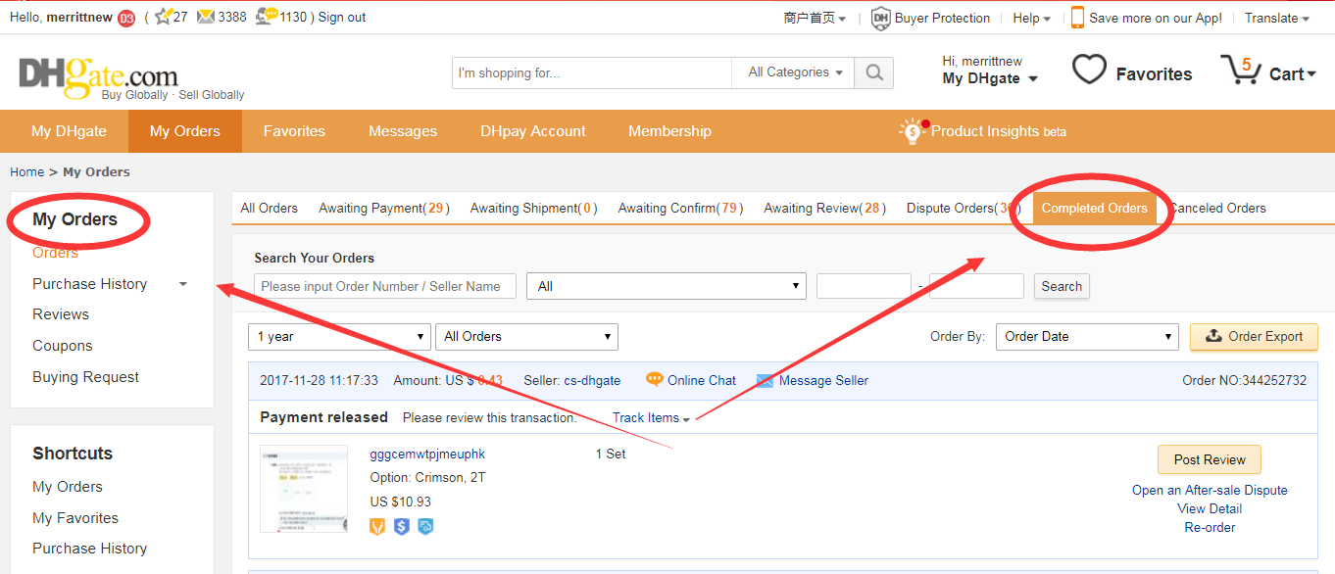The width and height of the screenshot is (1335, 574).
Task: Open Buying Request in the sidebar
Action: click(86, 377)
